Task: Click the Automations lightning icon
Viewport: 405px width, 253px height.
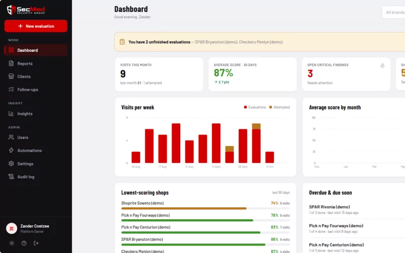Action: point(11,150)
